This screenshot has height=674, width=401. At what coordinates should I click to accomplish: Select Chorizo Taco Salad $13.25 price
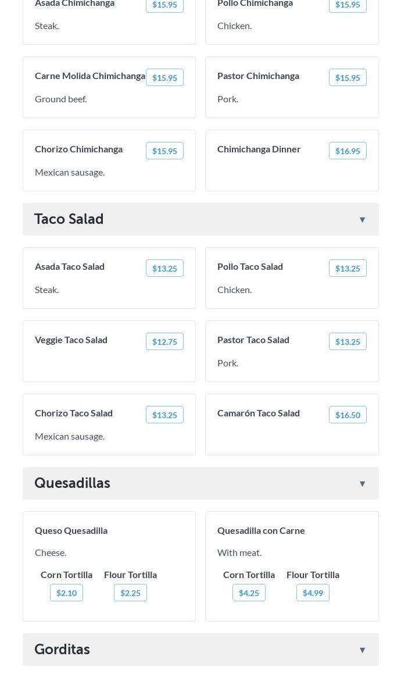click(164, 415)
